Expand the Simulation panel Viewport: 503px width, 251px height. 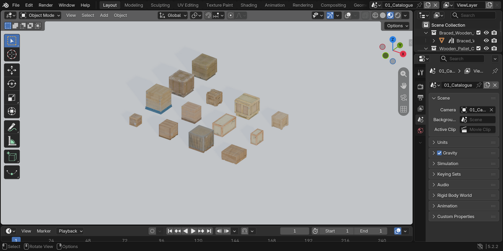tap(464, 164)
